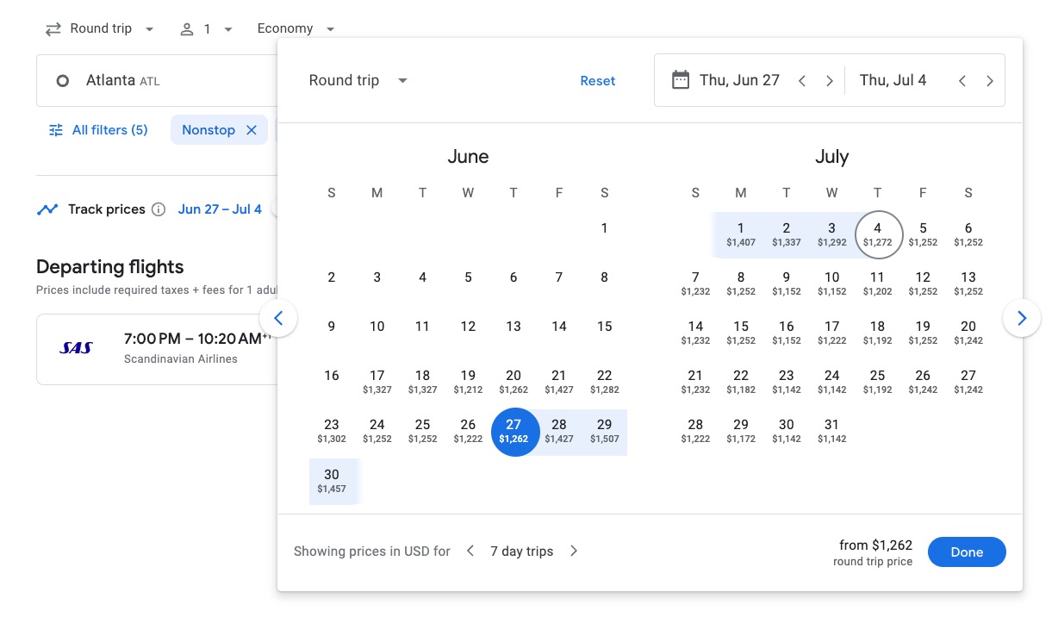Move return date back one day
The height and width of the screenshot is (617, 1058).
coord(962,81)
